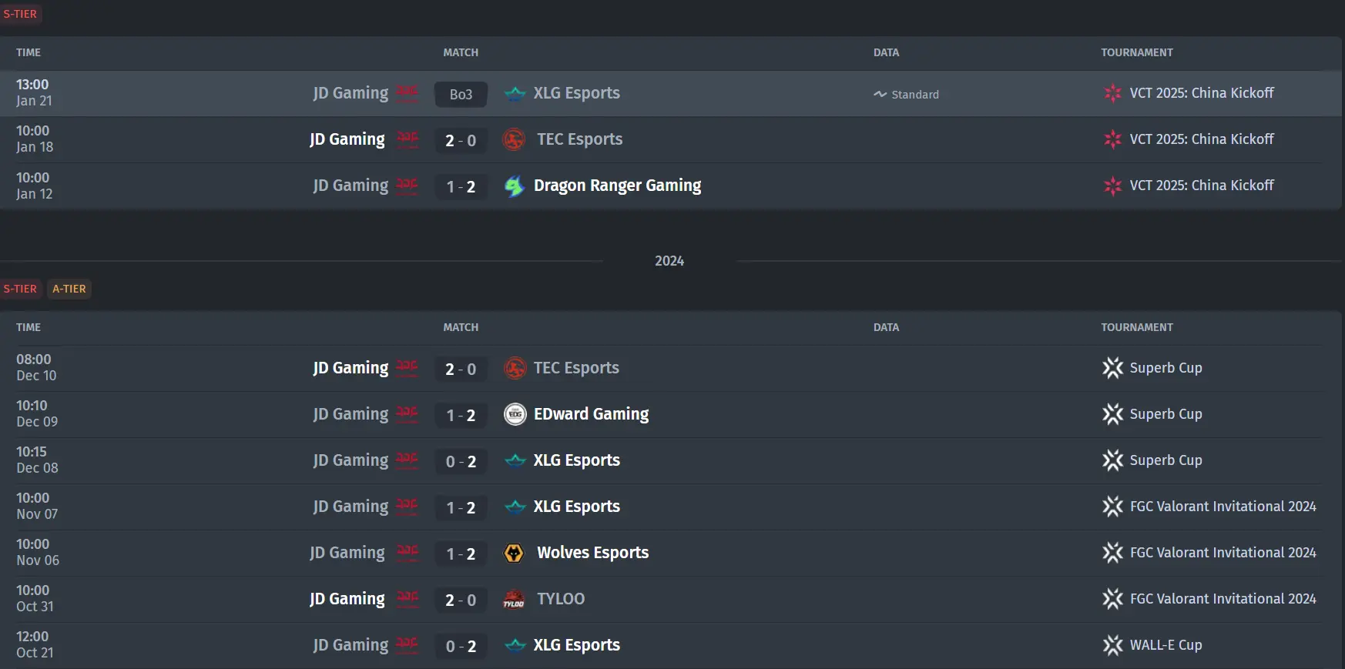Click Dragon Ranger Gaming team logo
This screenshot has height=669, width=1345.
click(514, 186)
